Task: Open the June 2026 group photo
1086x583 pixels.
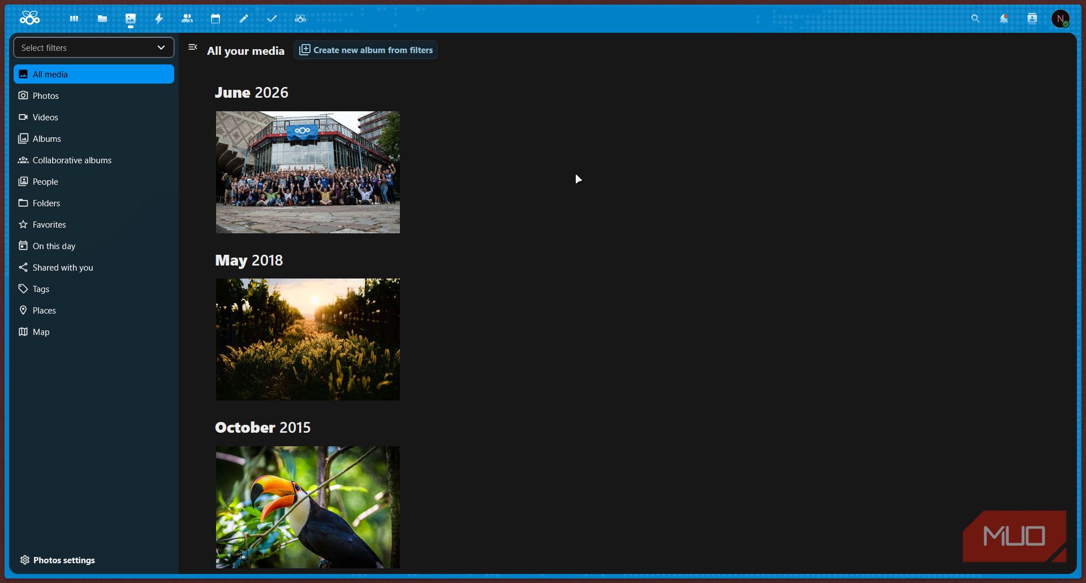Action: coord(308,172)
